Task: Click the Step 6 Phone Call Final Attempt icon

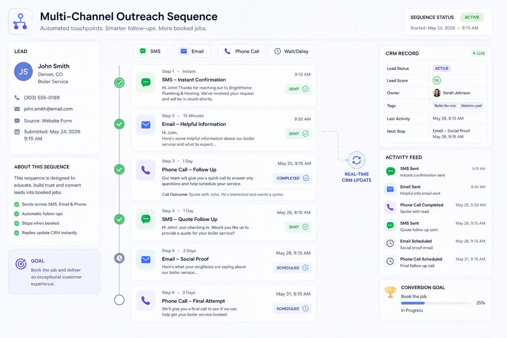Action: point(146,301)
